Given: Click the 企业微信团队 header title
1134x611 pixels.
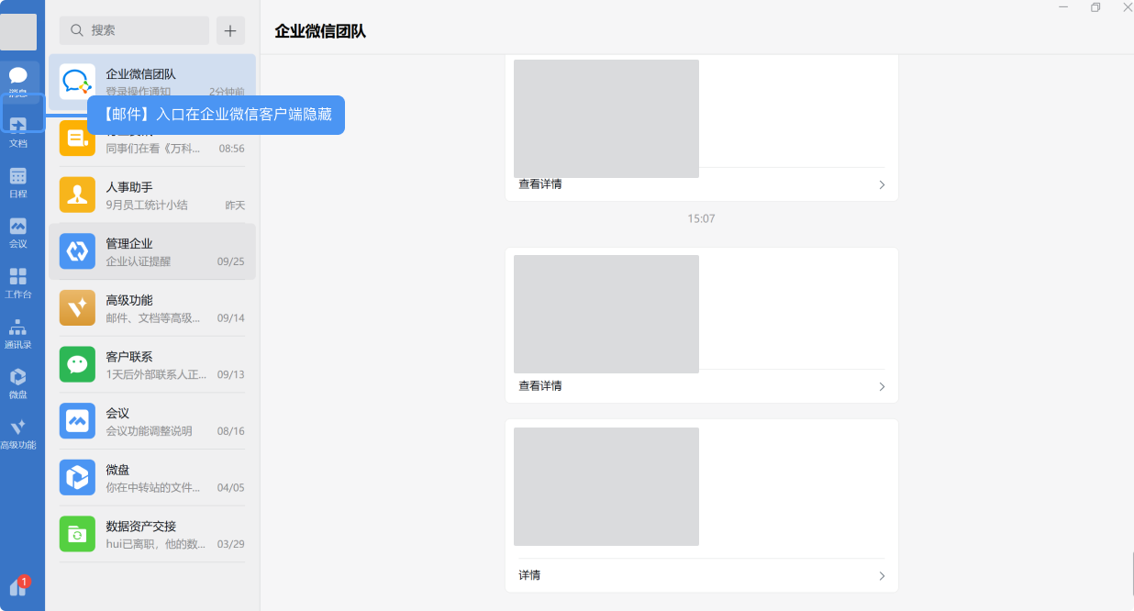Looking at the screenshot, I should [320, 31].
